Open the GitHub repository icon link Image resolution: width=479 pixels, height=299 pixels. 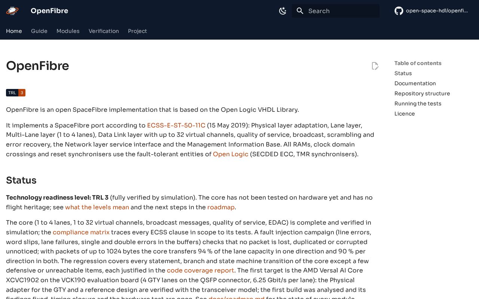(x=399, y=11)
